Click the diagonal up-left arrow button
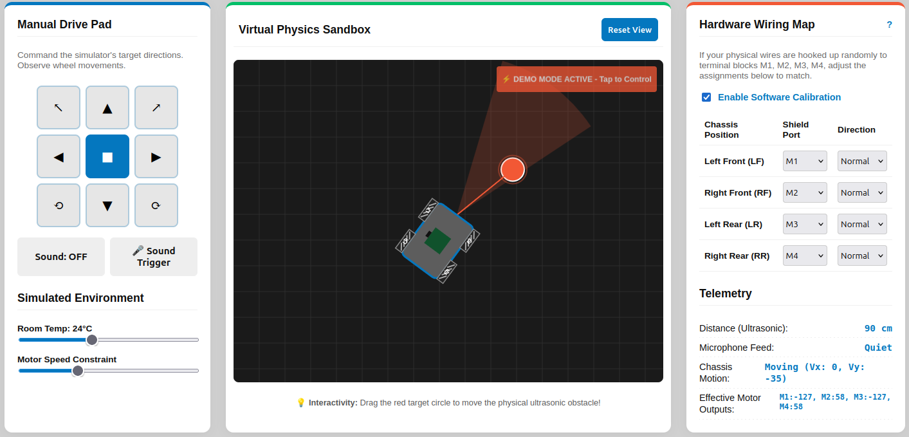The width and height of the screenshot is (909, 437). pyautogui.click(x=59, y=107)
